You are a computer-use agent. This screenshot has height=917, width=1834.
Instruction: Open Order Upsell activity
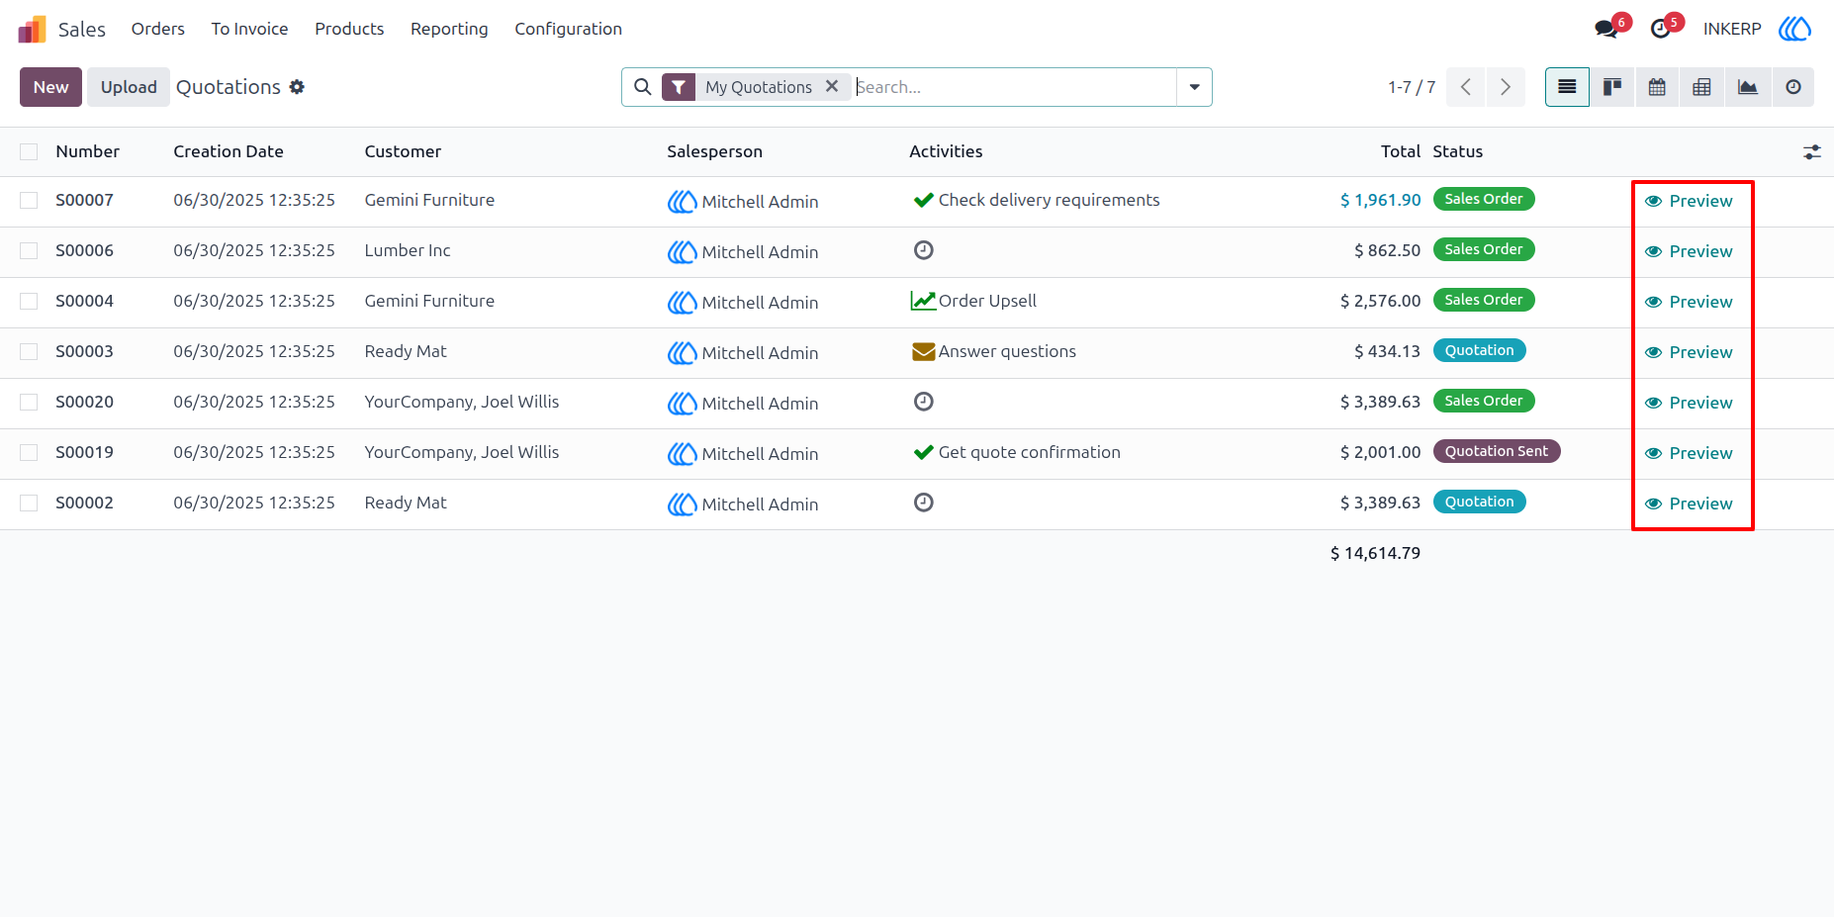pos(973,301)
